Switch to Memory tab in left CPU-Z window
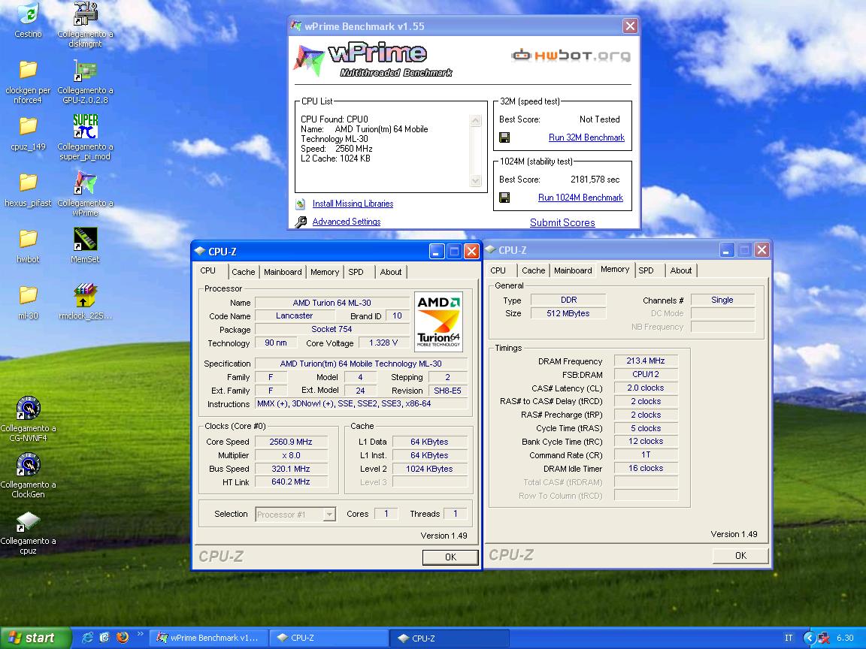The image size is (866, 649). pos(325,272)
